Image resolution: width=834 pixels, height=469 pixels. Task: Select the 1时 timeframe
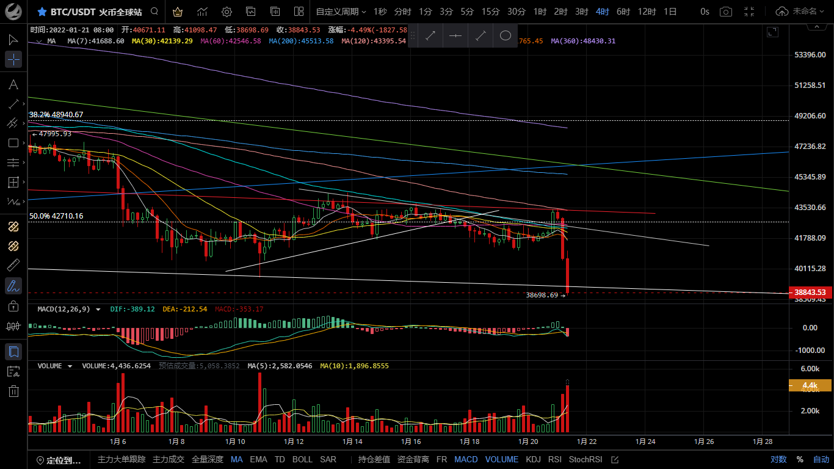click(x=540, y=12)
